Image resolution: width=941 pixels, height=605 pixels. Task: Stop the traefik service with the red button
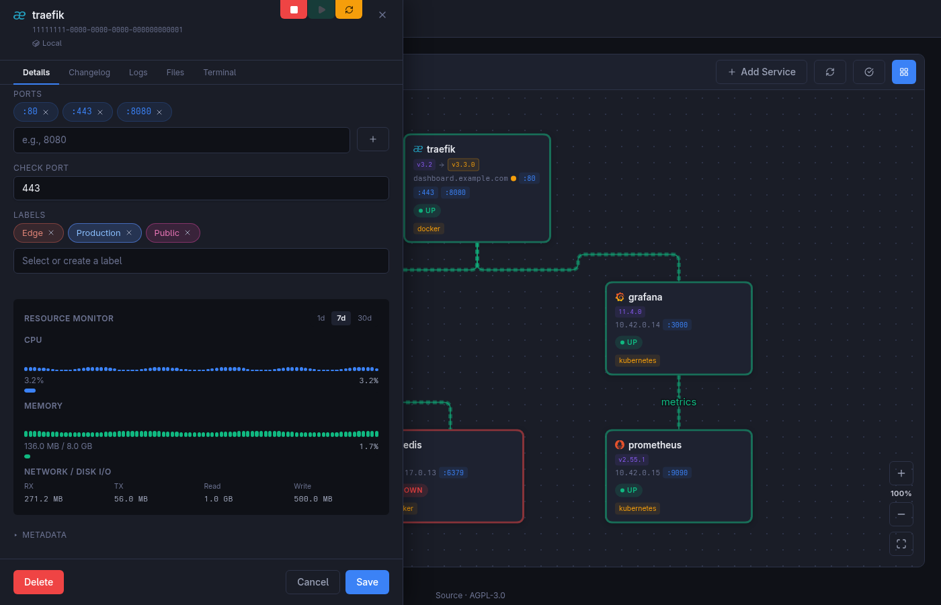pos(294,9)
